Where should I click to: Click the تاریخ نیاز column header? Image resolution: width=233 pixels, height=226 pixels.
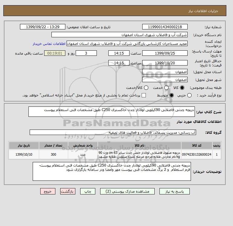click(24, 145)
